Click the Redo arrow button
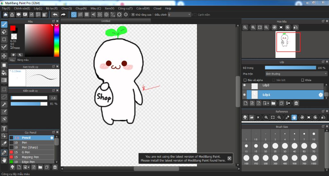Viewport: 329px width, 176px height. 63,14
